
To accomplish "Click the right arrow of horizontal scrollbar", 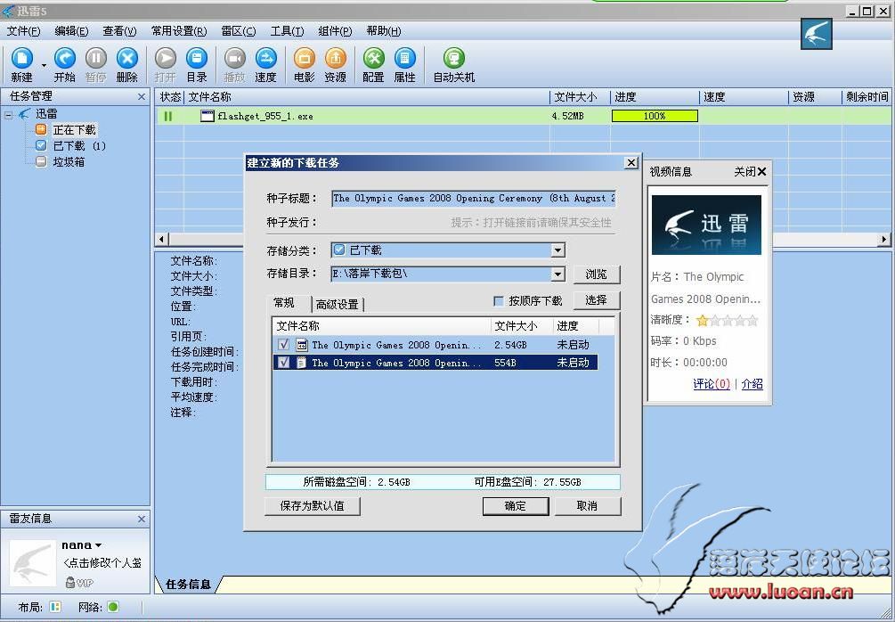I will [884, 239].
